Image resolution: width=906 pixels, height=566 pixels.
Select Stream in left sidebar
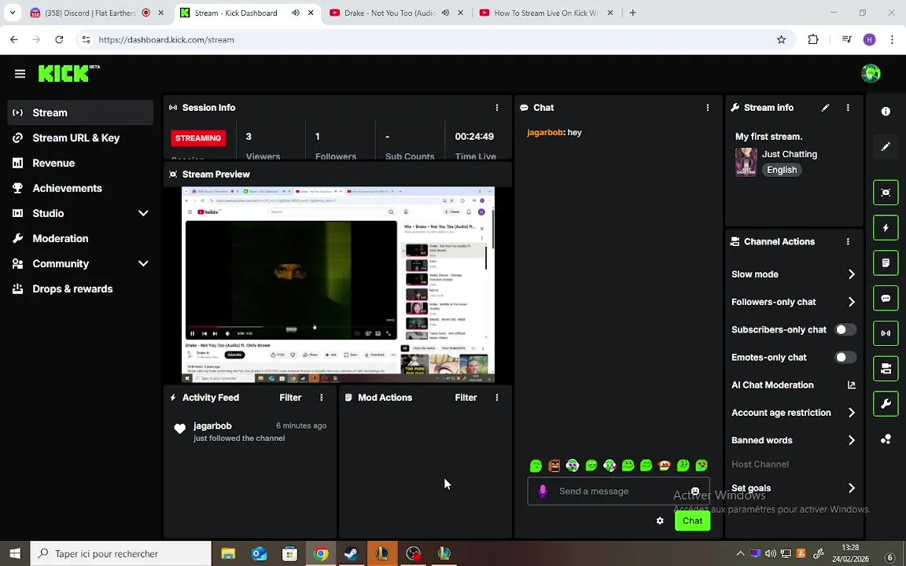click(80, 112)
